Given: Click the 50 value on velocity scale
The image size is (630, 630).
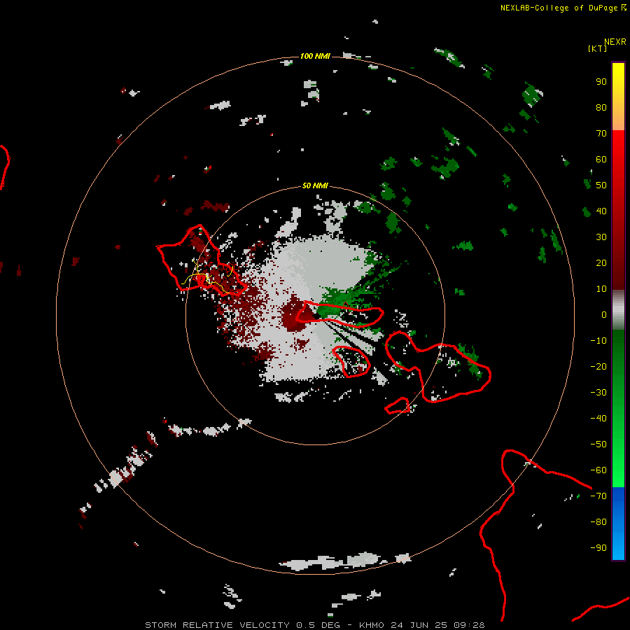Looking at the screenshot, I should (x=601, y=185).
